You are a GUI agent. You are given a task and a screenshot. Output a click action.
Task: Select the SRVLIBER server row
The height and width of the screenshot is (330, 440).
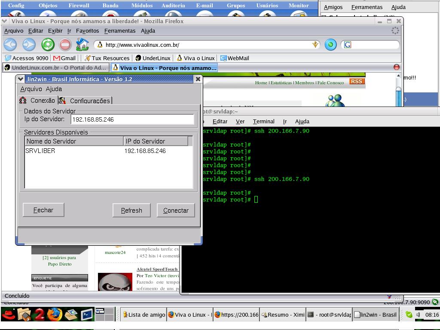pyautogui.click(x=109, y=151)
